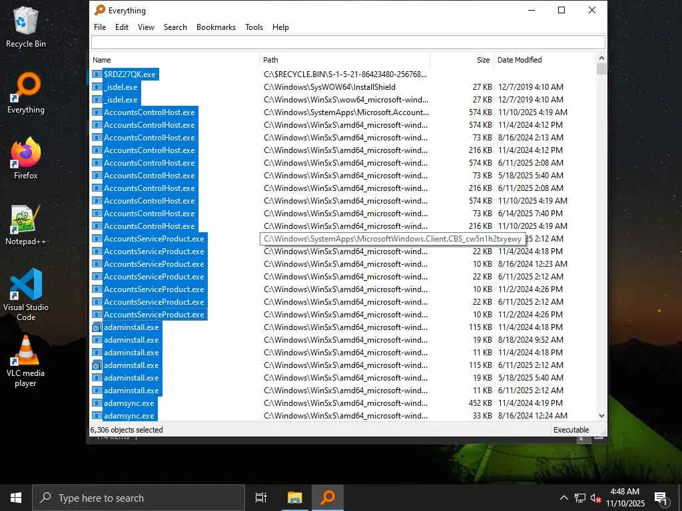Open the File menu

(100, 27)
